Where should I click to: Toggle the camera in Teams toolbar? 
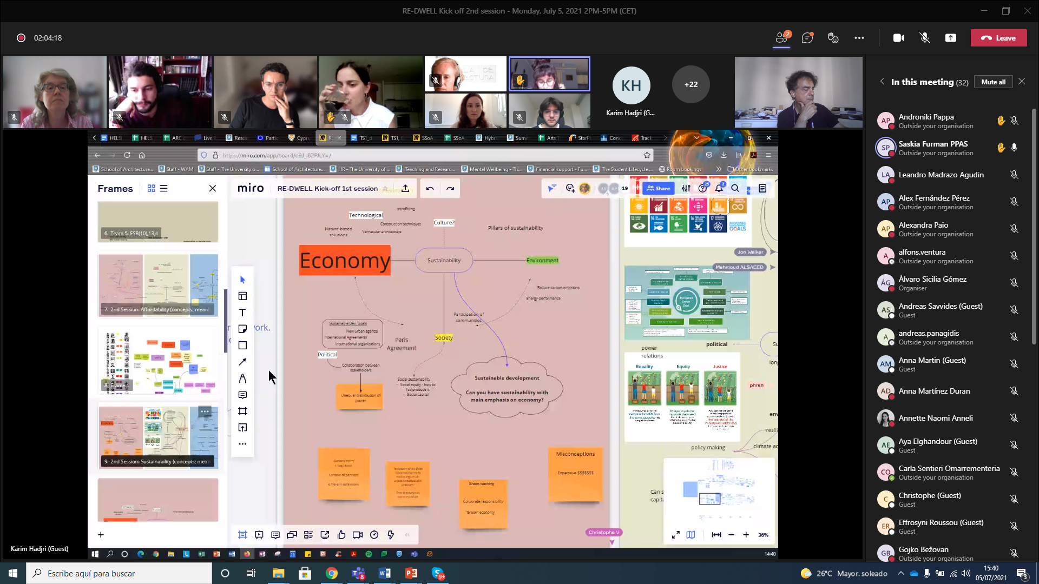899,38
